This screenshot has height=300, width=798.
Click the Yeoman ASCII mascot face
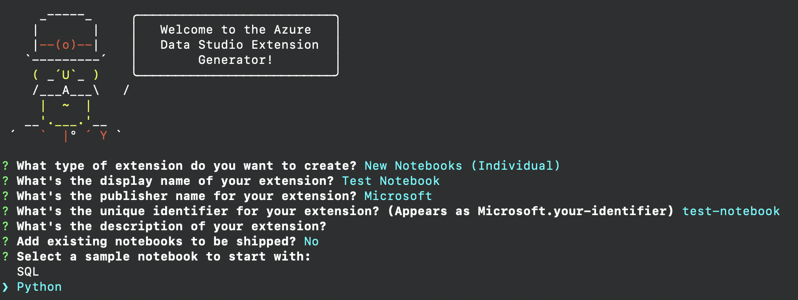tap(66, 75)
